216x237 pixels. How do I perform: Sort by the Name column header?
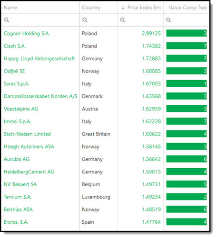(x=10, y=8)
